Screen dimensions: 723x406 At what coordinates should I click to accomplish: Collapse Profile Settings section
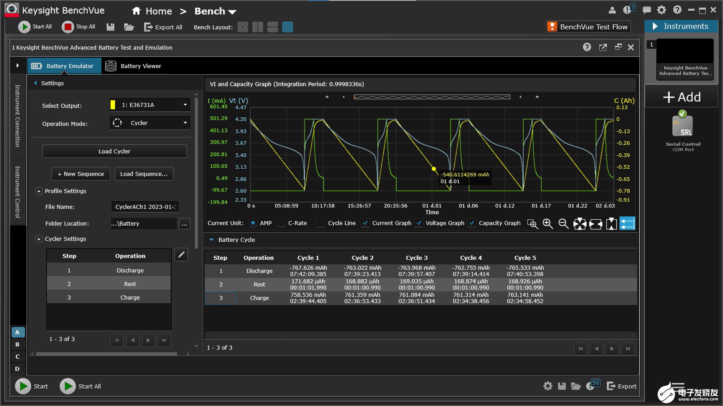[39, 191]
